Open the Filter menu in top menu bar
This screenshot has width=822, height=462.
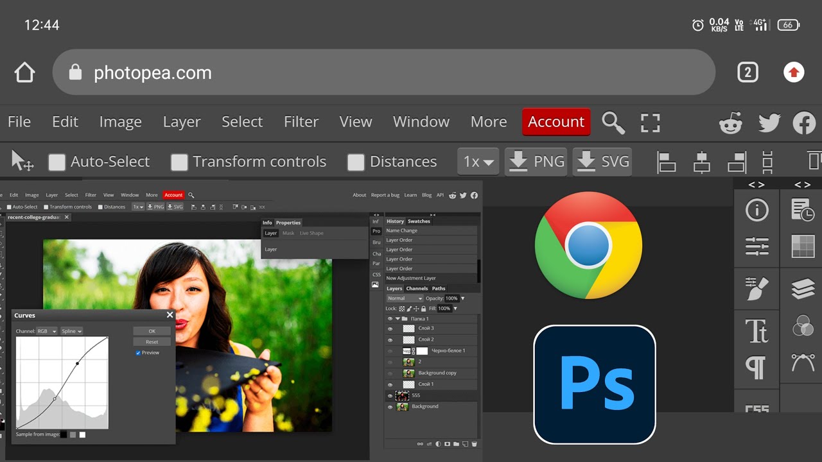pyautogui.click(x=301, y=122)
